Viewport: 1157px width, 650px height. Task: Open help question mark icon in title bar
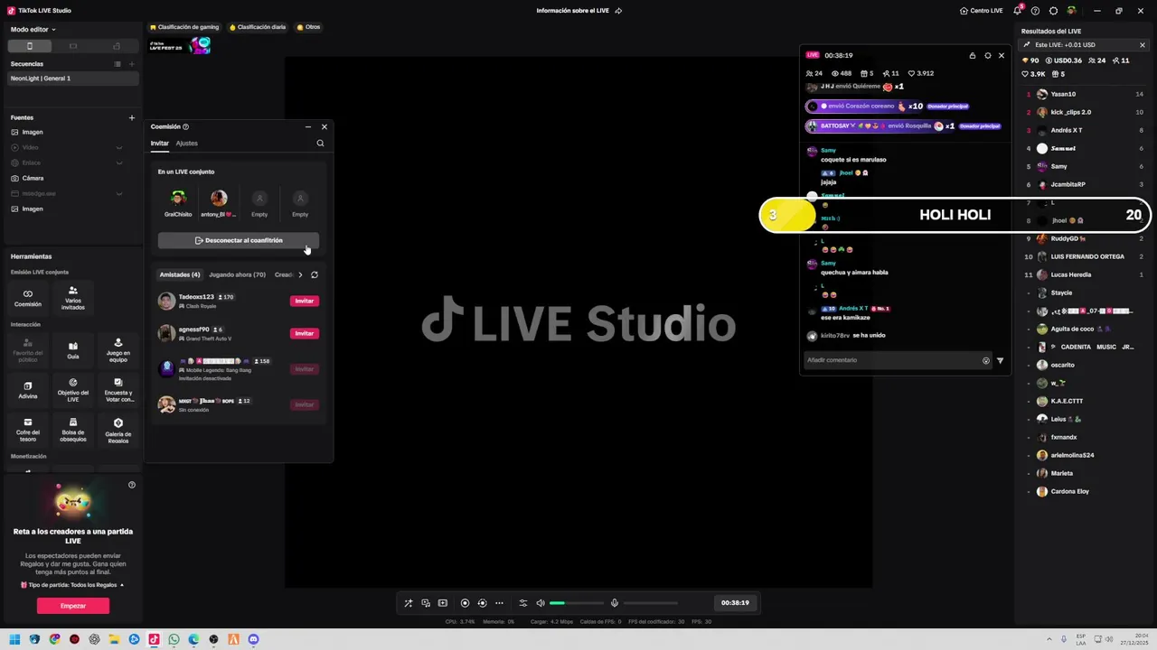1036,11
